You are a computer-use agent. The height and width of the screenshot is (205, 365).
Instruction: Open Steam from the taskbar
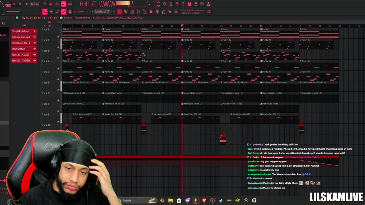tap(221, 200)
